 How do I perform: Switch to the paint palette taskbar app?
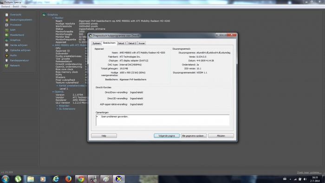(106, 179)
